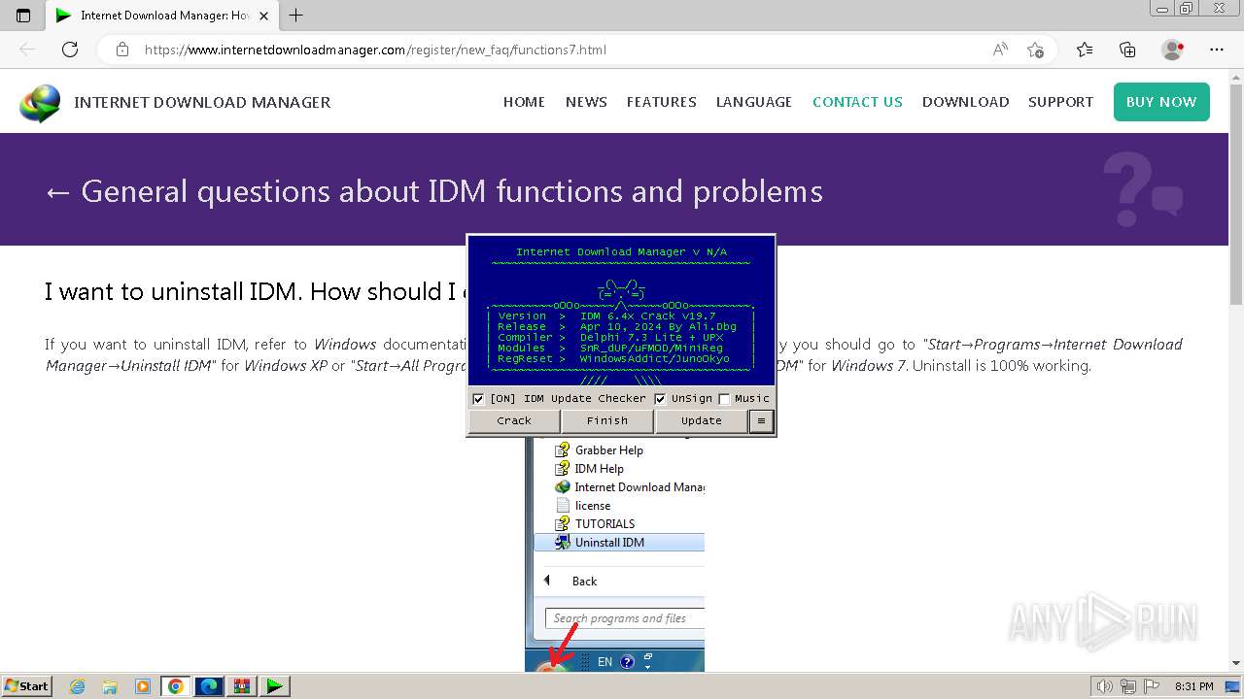The image size is (1244, 699).
Task: Click the Read aloud icon
Action: [1000, 50]
